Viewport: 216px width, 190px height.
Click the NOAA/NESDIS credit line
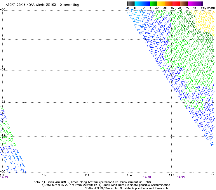click(126, 188)
